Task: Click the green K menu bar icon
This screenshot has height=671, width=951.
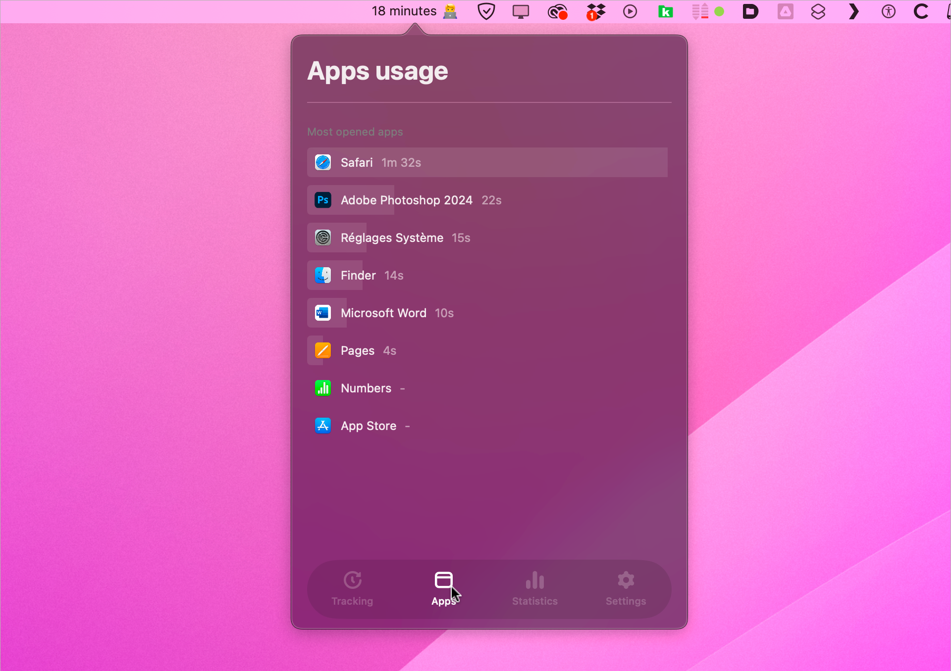Action: [x=665, y=11]
